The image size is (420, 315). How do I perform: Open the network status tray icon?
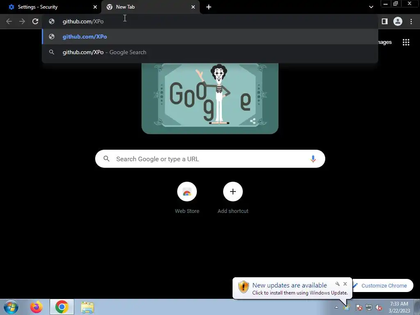pos(369,307)
